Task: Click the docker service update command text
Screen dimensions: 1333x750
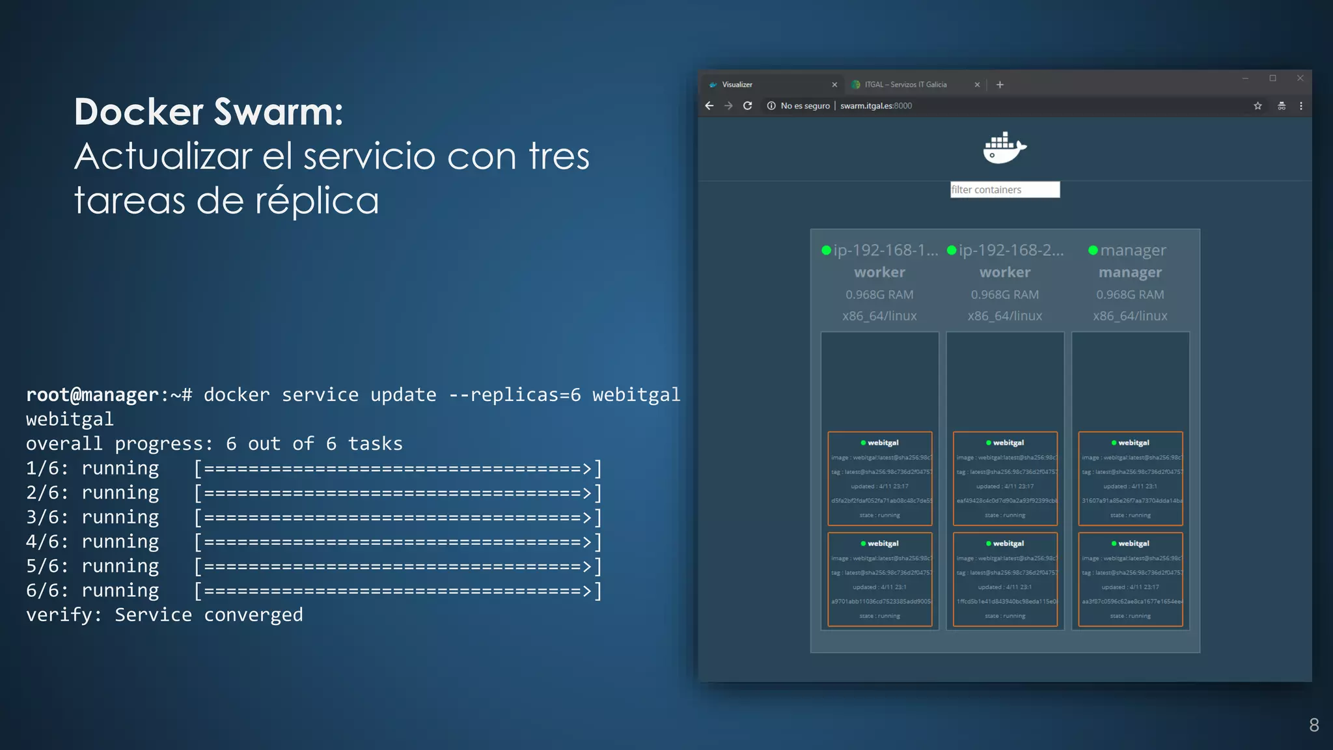Action: [x=442, y=395]
